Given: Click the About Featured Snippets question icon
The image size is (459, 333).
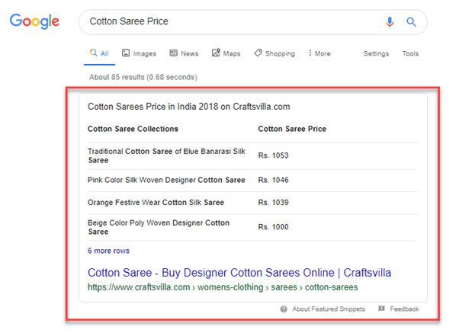Looking at the screenshot, I should pos(284,309).
